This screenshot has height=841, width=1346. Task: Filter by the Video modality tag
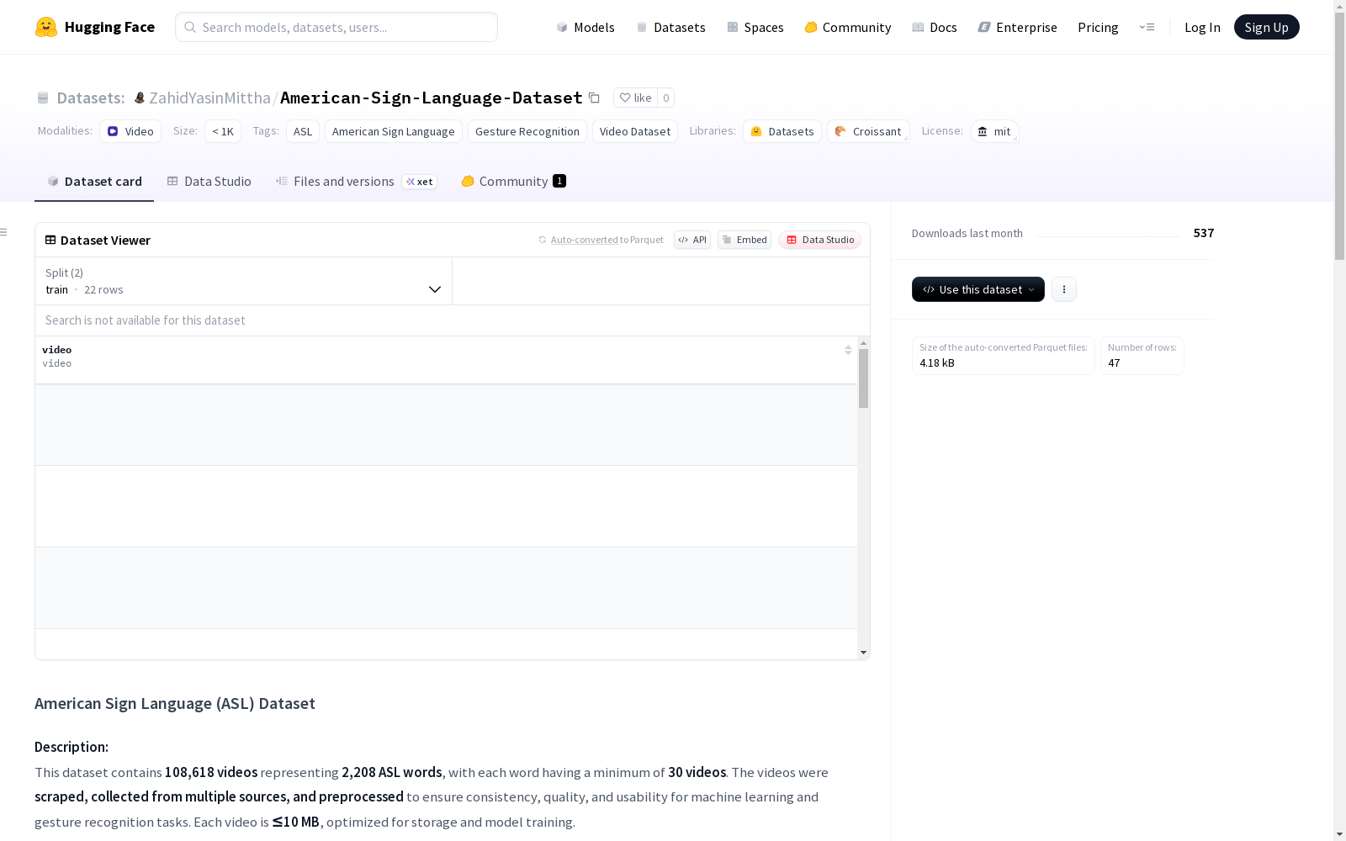pos(130,131)
